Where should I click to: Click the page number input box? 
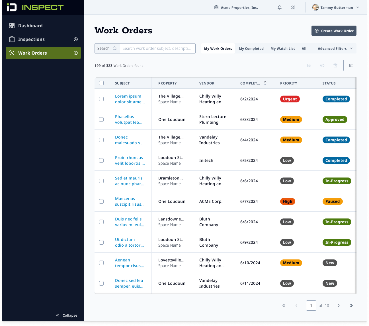click(311, 306)
